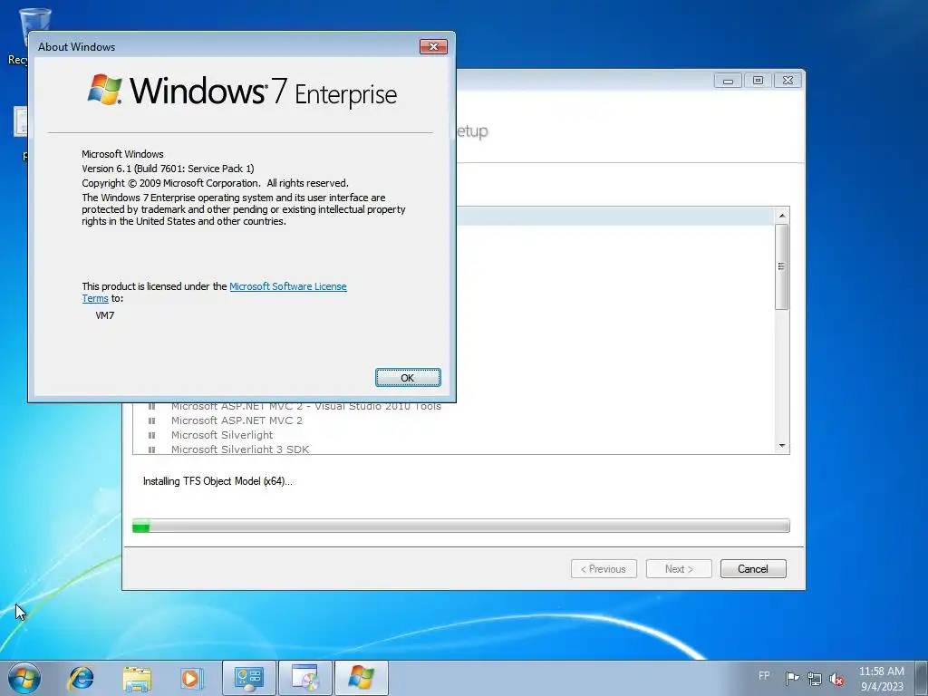
Task: Click the installation progress bar
Action: click(461, 526)
